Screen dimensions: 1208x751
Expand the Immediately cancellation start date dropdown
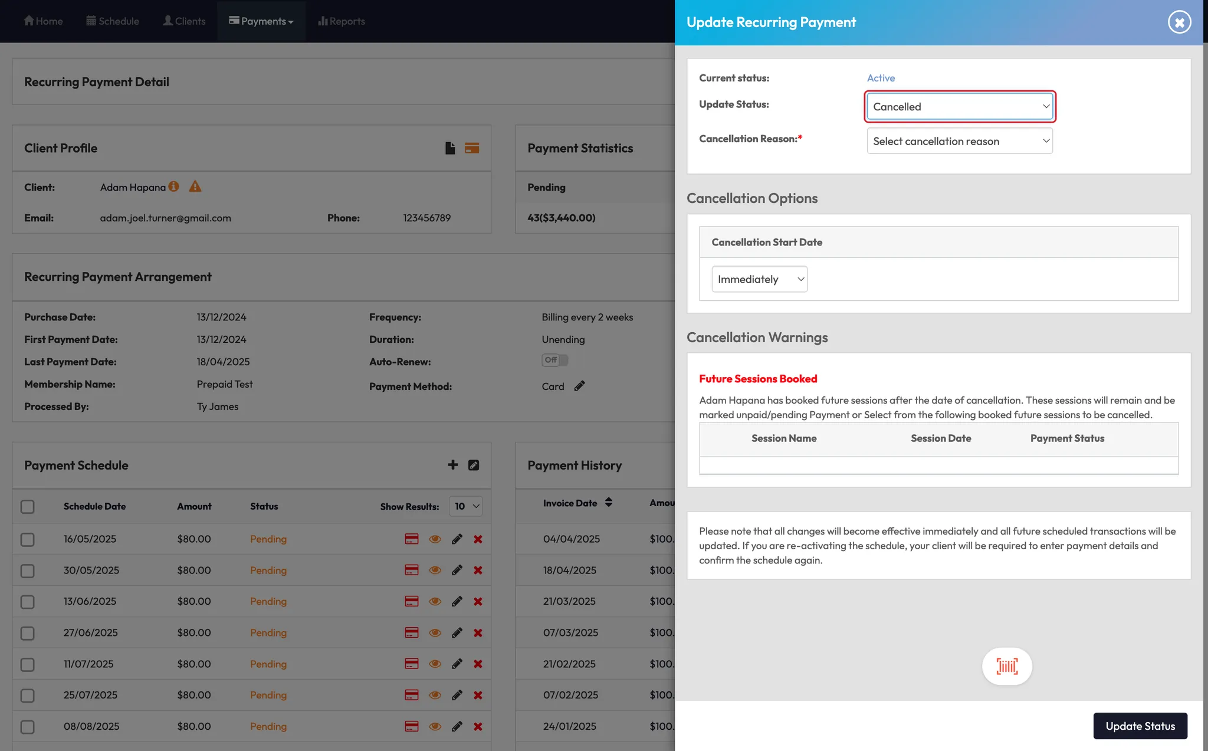(x=759, y=279)
